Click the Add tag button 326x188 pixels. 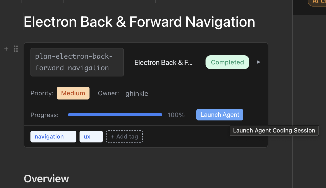click(x=124, y=136)
